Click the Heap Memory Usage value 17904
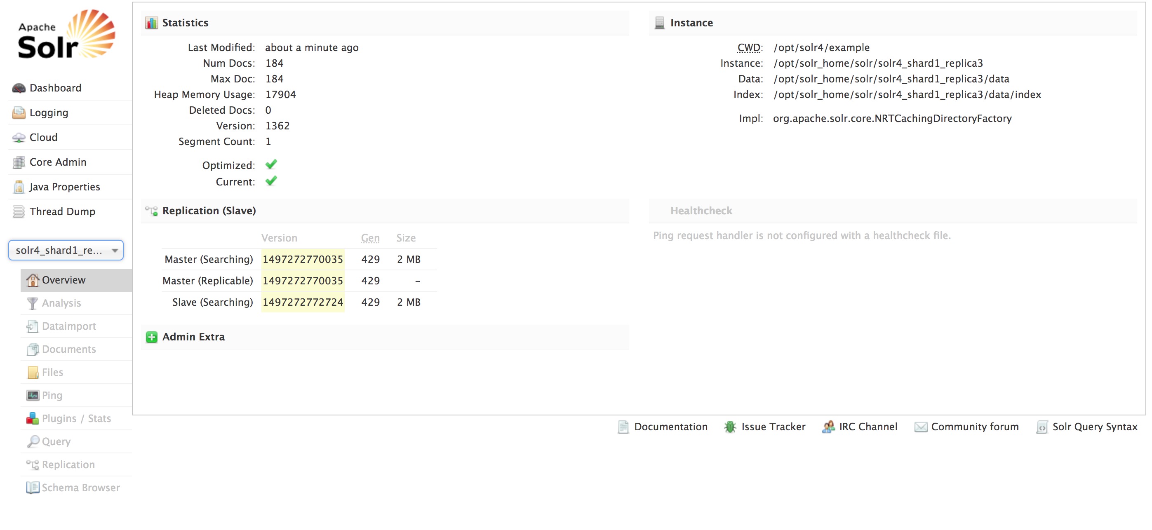 click(x=280, y=95)
